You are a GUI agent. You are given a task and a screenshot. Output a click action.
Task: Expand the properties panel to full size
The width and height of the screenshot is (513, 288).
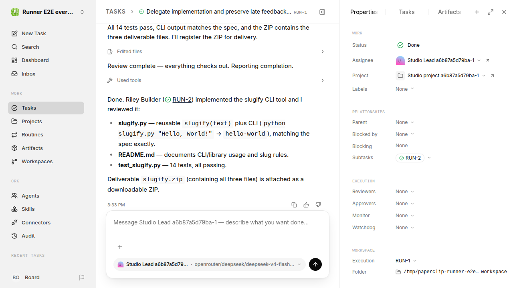coord(491,12)
